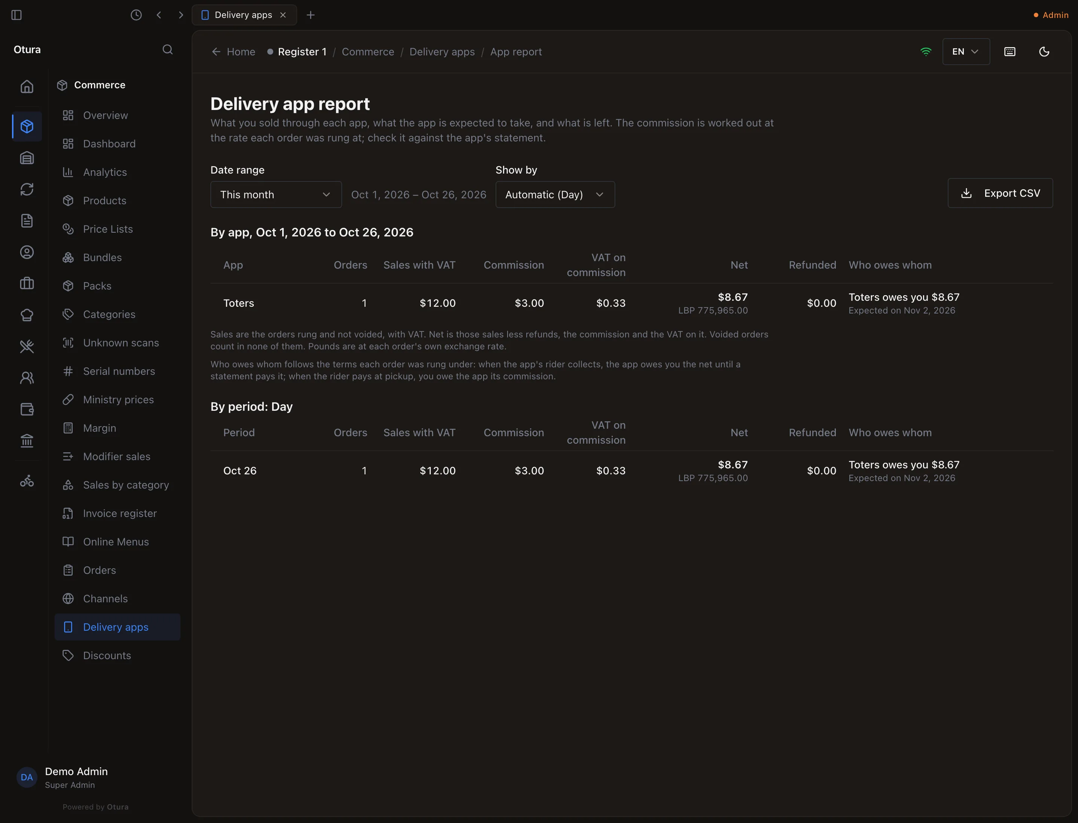Open the This month date range dropdown
1078x823 pixels.
click(x=276, y=195)
